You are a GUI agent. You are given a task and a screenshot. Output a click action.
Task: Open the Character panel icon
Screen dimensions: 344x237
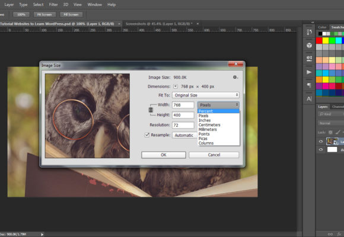pos(309,99)
